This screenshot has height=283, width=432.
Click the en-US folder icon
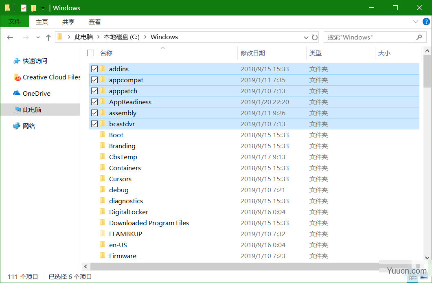pos(103,245)
